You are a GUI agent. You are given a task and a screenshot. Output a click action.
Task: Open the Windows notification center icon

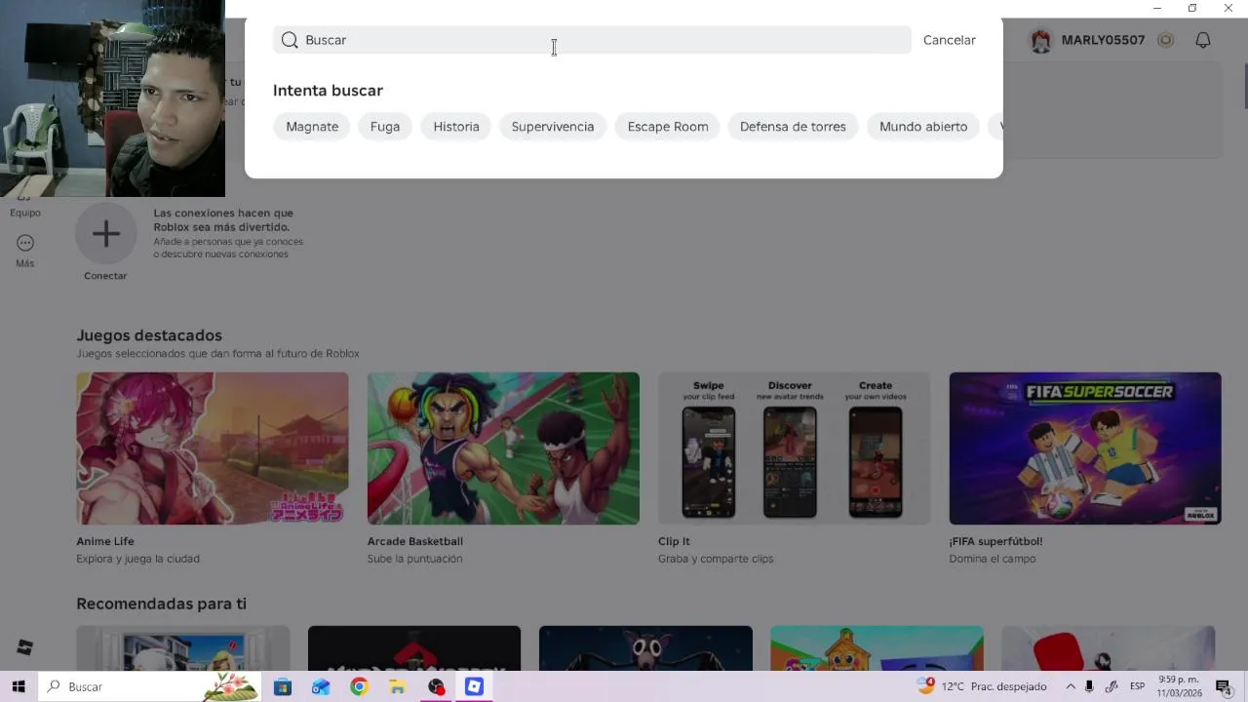[x=1224, y=686]
